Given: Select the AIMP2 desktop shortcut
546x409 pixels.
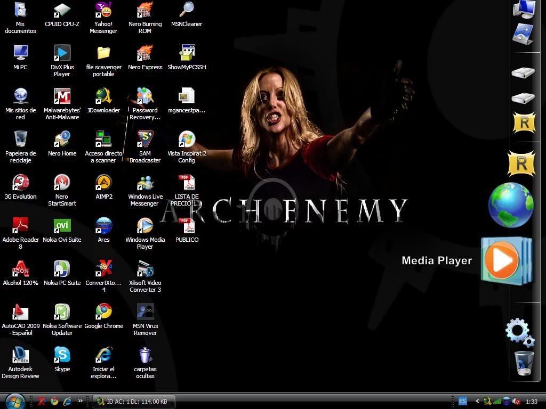Looking at the screenshot, I should 103,187.
